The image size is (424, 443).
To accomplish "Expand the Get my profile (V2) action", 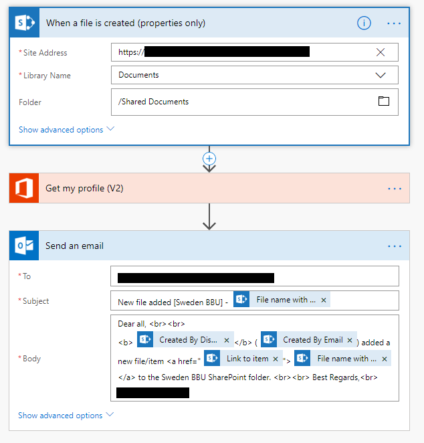I will click(x=209, y=188).
